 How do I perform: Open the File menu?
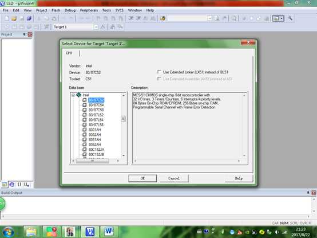[6, 10]
